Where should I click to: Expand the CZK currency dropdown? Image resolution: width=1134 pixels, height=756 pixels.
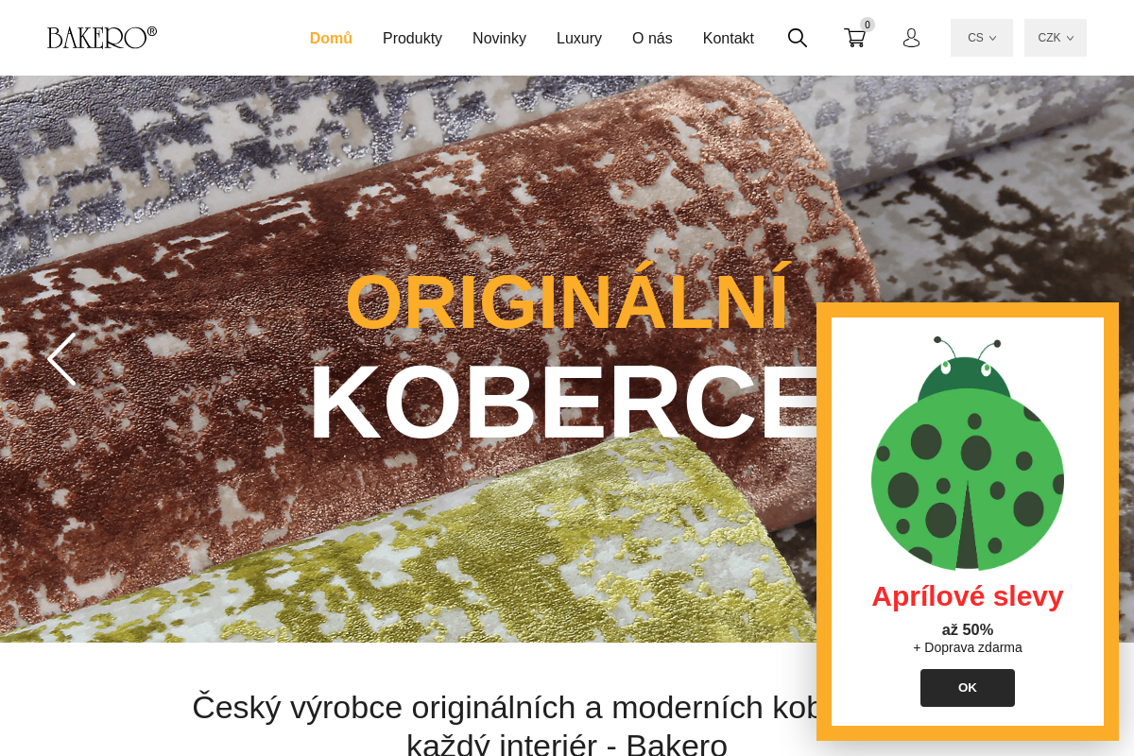point(1056,38)
